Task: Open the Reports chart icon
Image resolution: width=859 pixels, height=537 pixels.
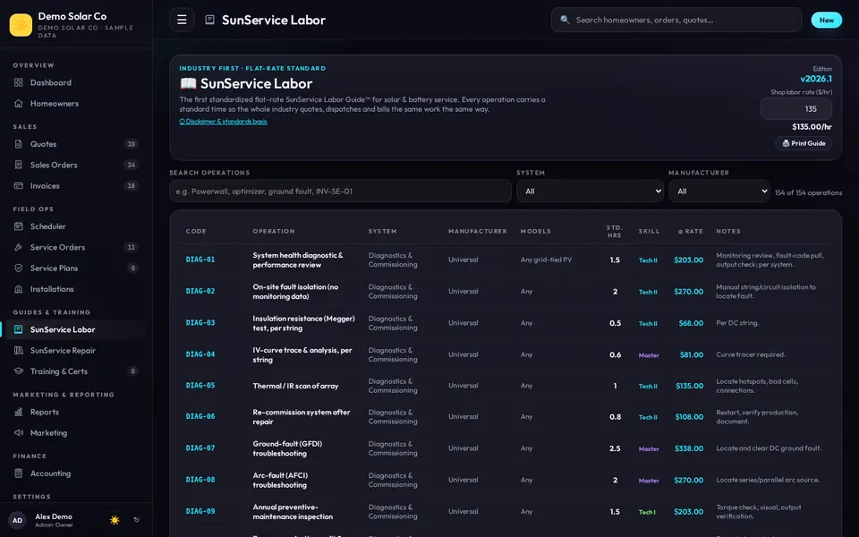Action: tap(19, 412)
